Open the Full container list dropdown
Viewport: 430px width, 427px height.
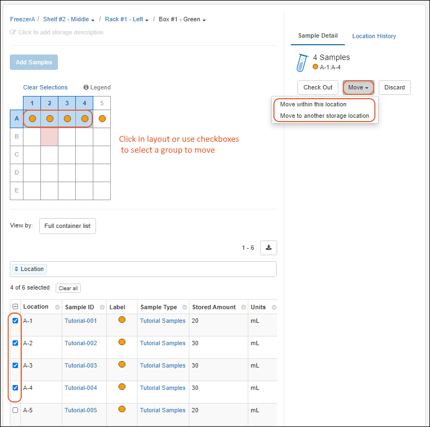coord(68,226)
